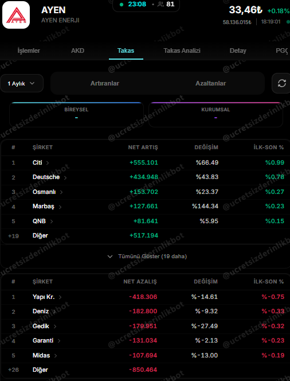The width and height of the screenshot is (290, 381).
Task: Click the Bireysel card
Action: click(76, 115)
